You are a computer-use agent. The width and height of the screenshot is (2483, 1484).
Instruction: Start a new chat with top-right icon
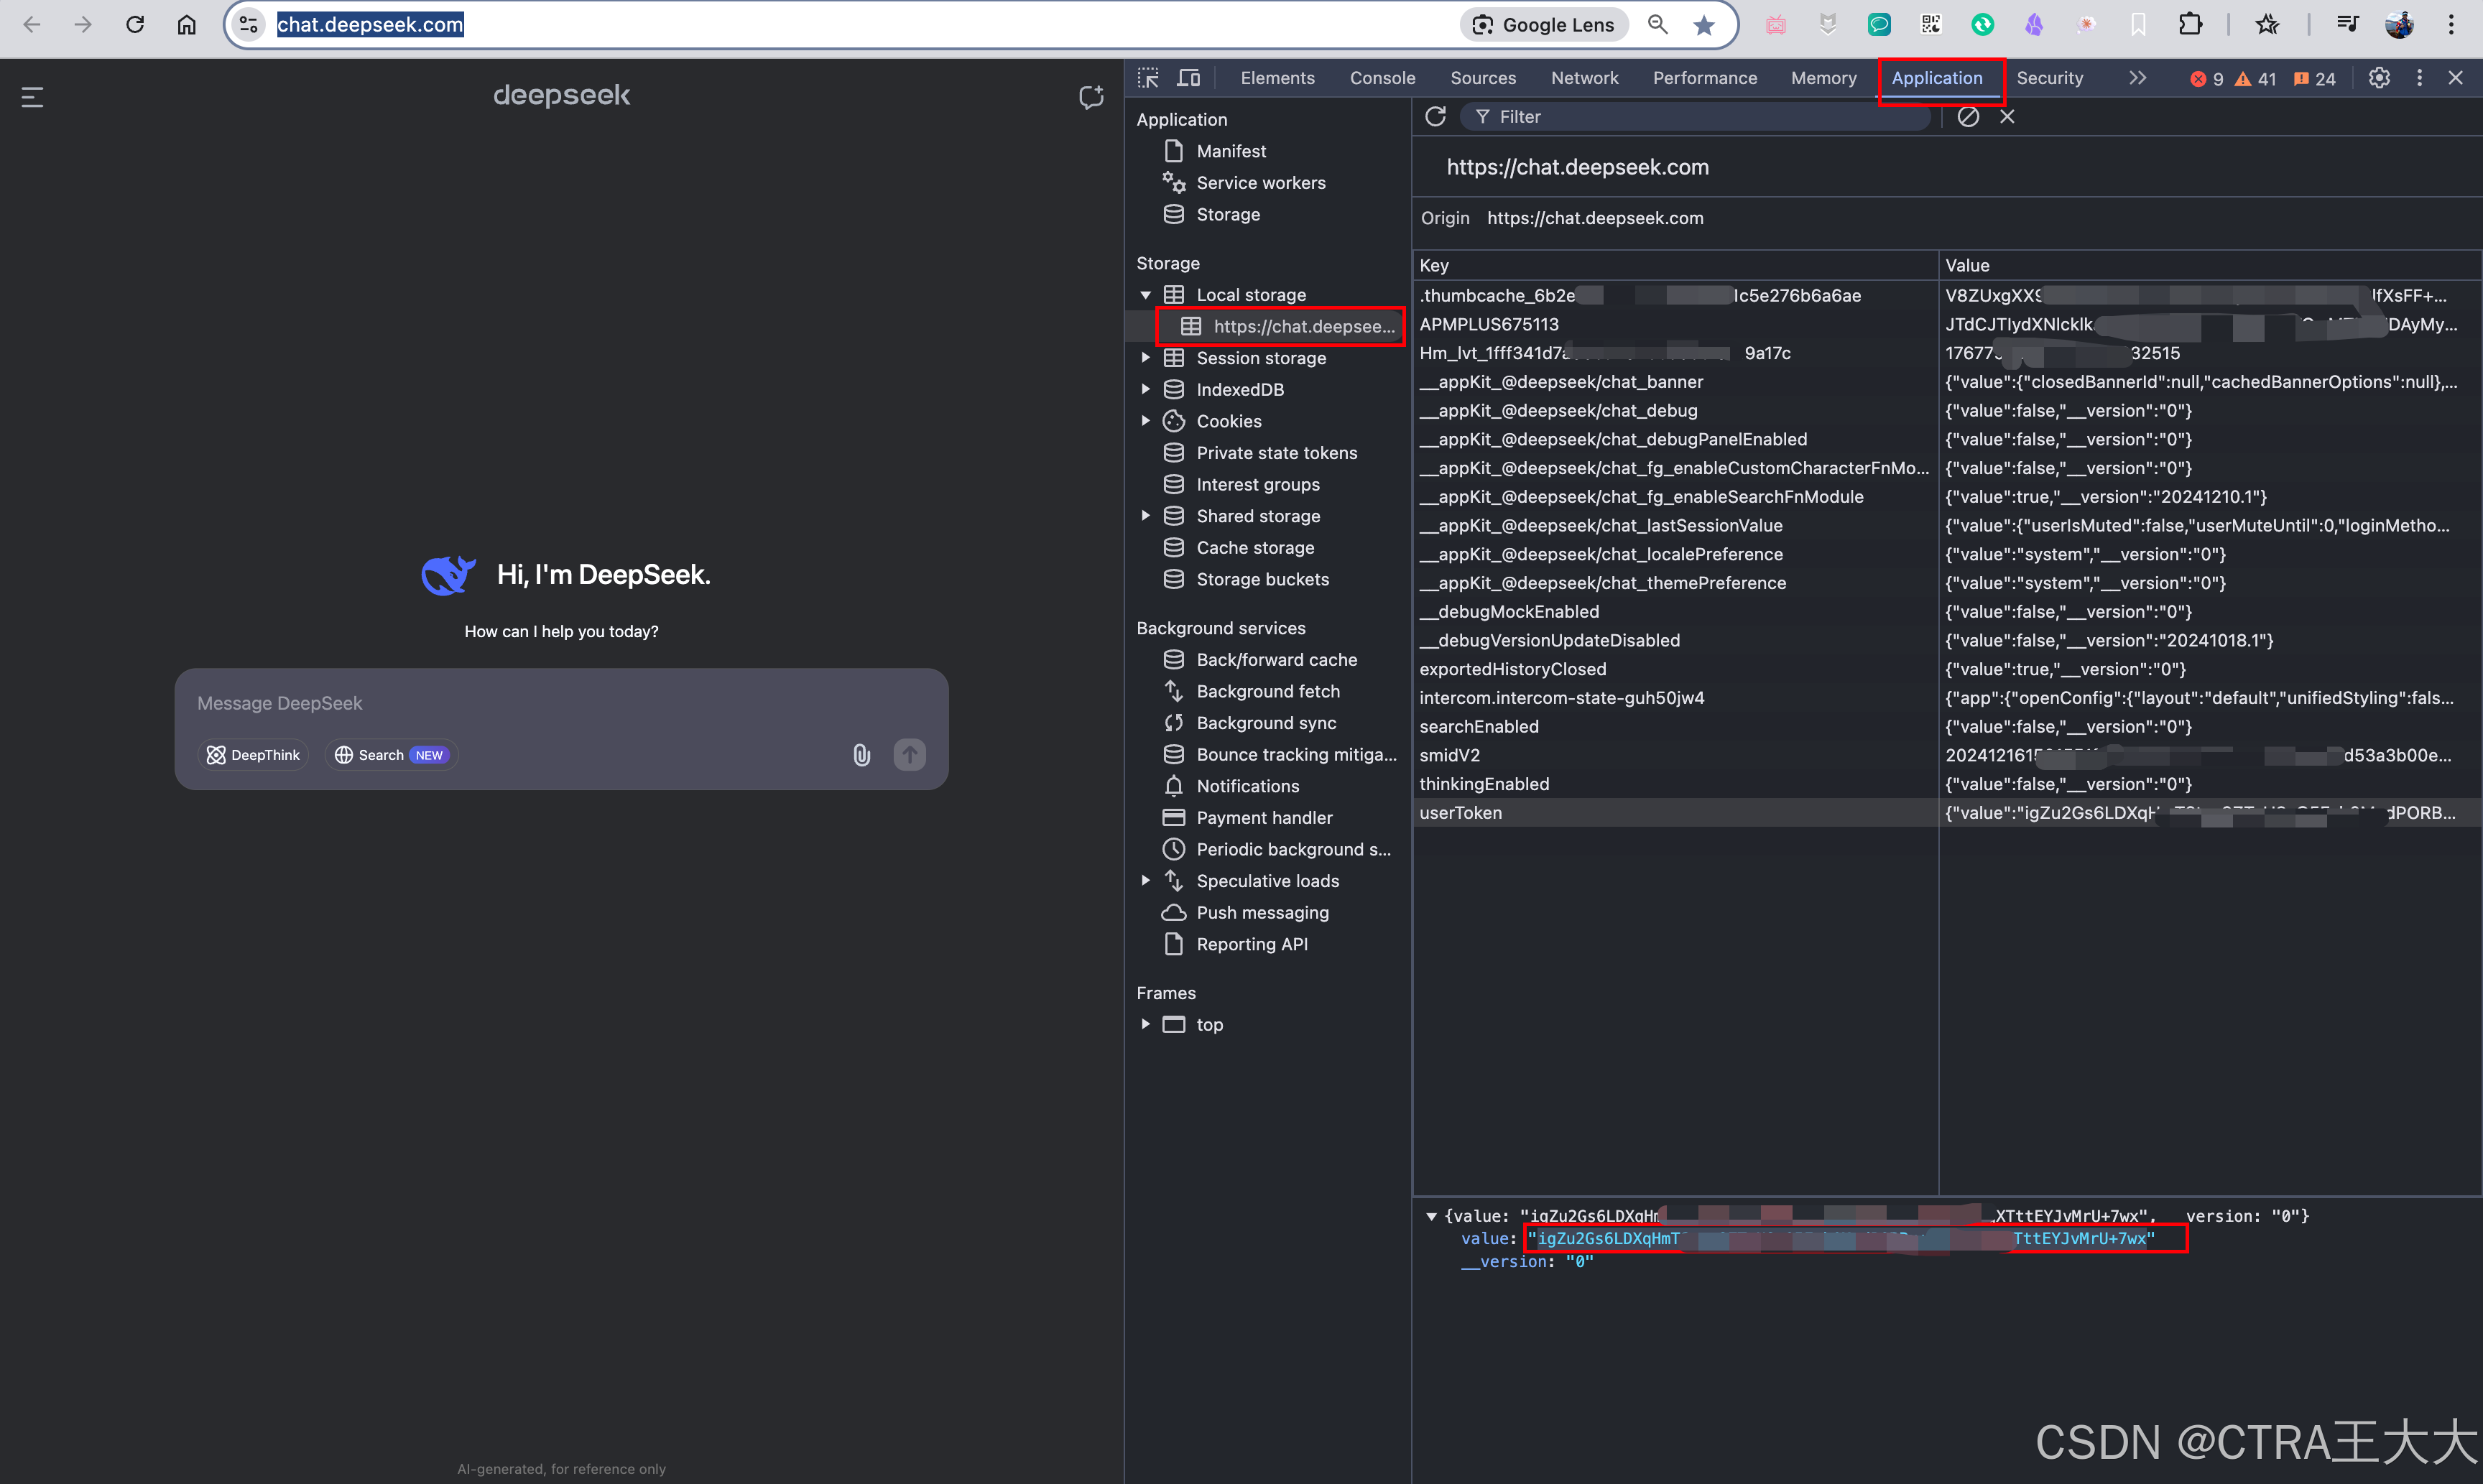pos(1091,96)
